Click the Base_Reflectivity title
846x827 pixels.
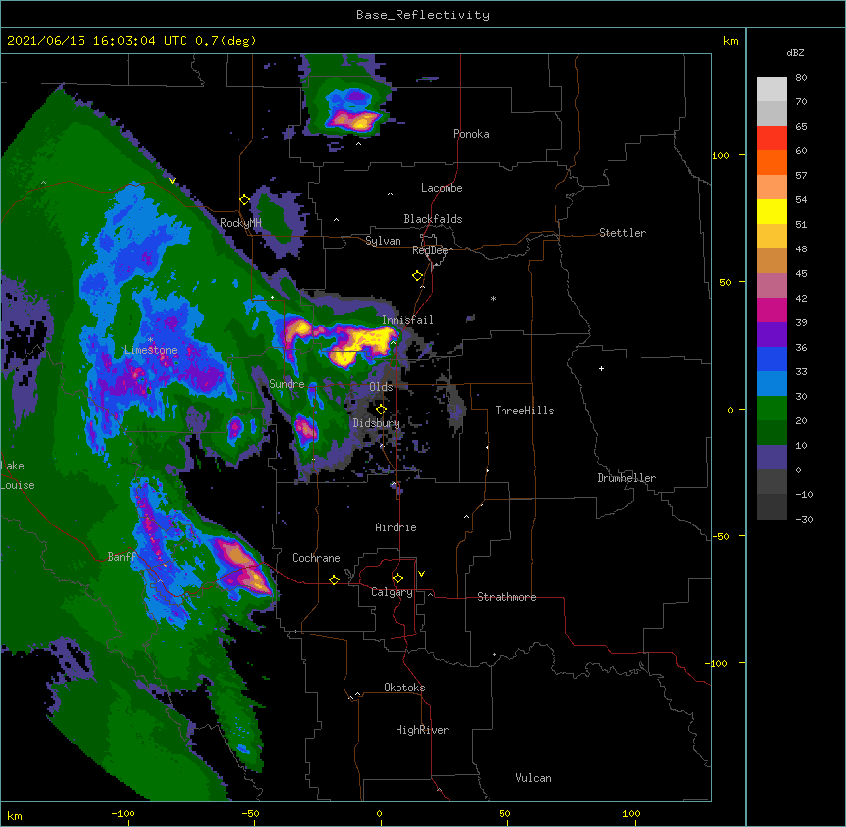423,15
